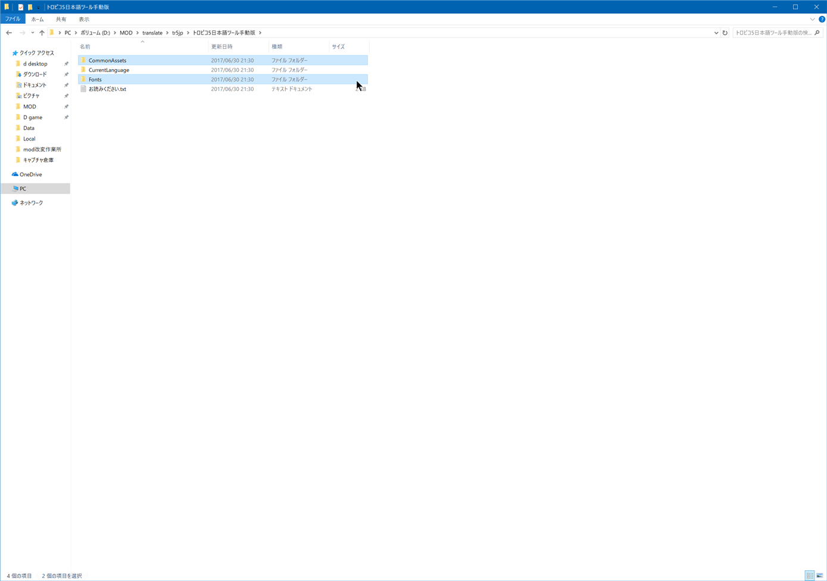Screen dimensions: 827x581
Task: Expand the chevron after translate breadcrumb
Action: tap(167, 33)
